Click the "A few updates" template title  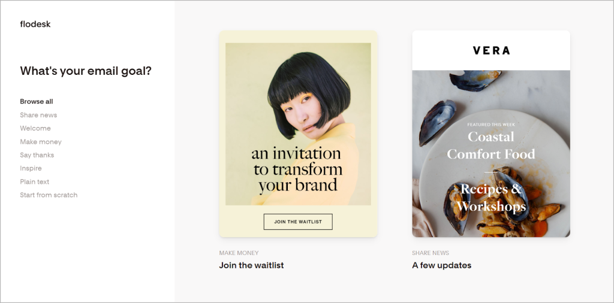442,265
